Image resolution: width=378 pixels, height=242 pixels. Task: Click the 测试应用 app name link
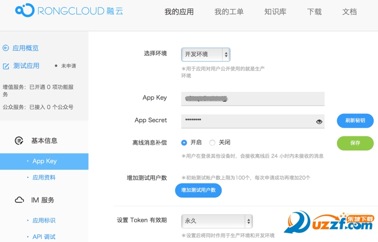pos(26,66)
